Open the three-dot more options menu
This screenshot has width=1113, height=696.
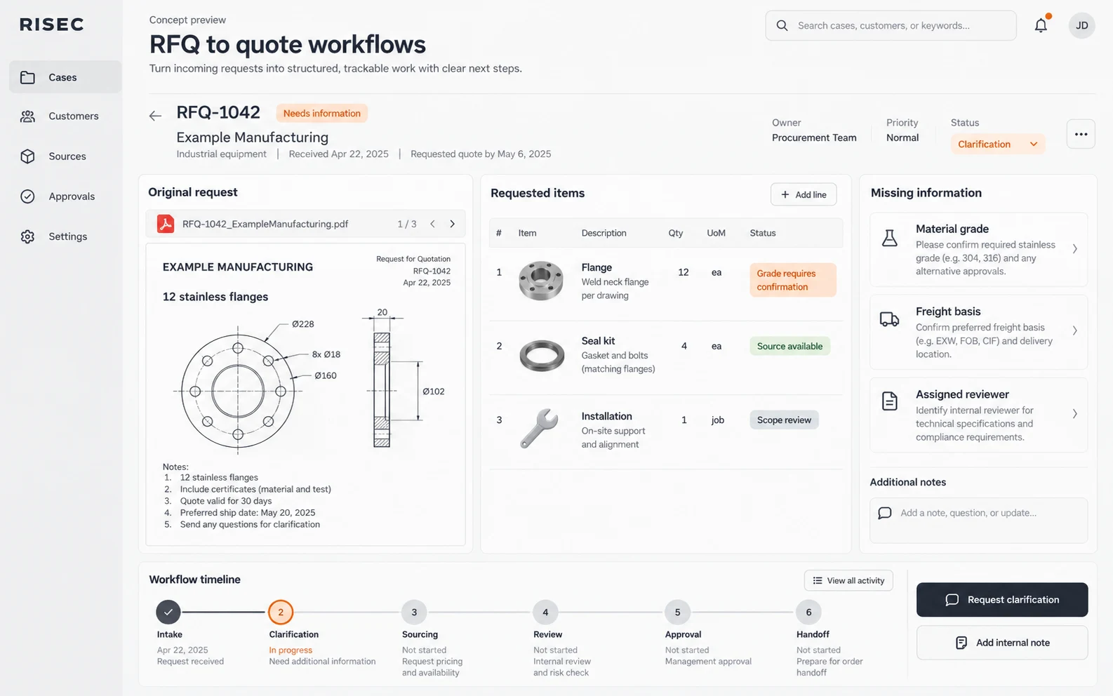tap(1081, 134)
